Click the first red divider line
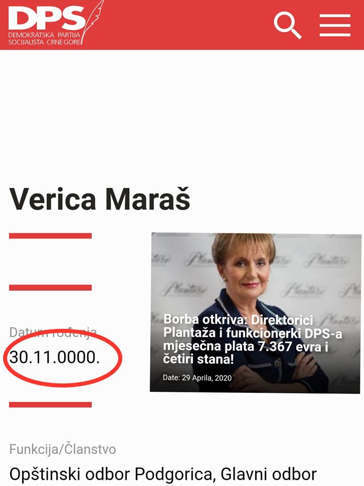Image resolution: width=364 pixels, height=486 pixels. (51, 236)
